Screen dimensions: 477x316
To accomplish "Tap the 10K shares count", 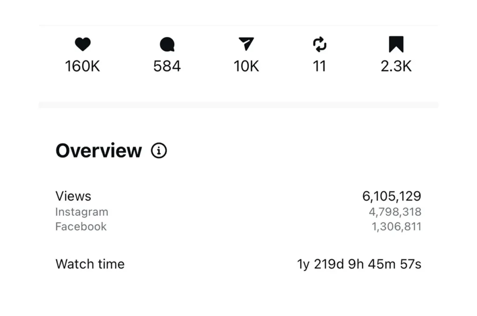I will coord(246,66).
